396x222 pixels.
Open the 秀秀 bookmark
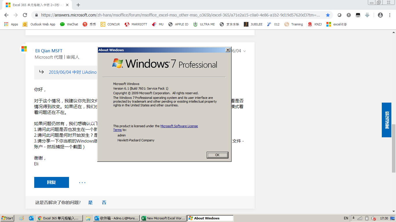90,24
